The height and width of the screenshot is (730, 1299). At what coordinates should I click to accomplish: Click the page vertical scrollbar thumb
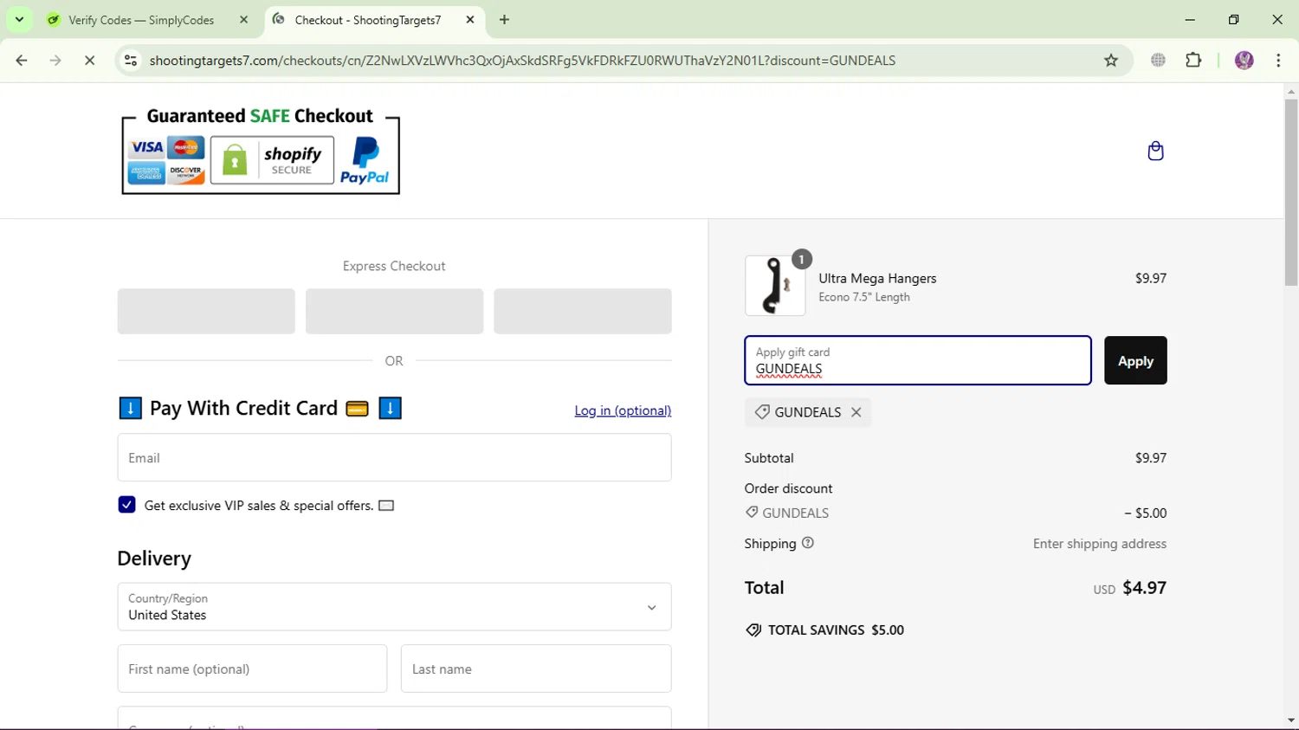pyautogui.click(x=1291, y=191)
